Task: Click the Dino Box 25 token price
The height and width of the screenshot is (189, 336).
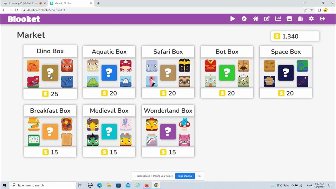Action: [50, 94]
